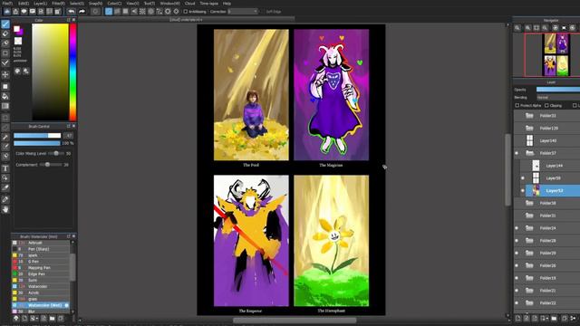Select the Mapping Pen brush
The width and height of the screenshot is (580, 326).
click(x=41, y=268)
